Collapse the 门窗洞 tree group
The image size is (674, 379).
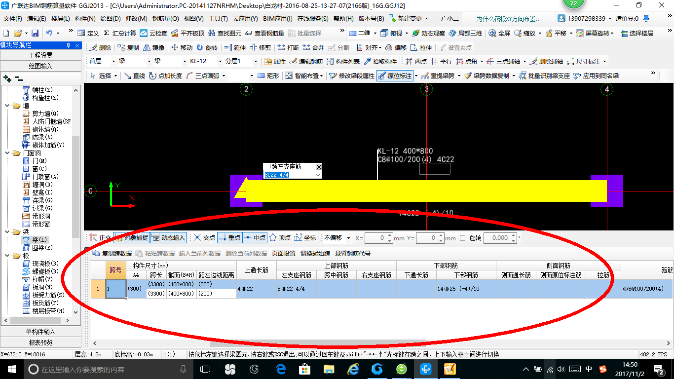pyautogui.click(x=7, y=153)
